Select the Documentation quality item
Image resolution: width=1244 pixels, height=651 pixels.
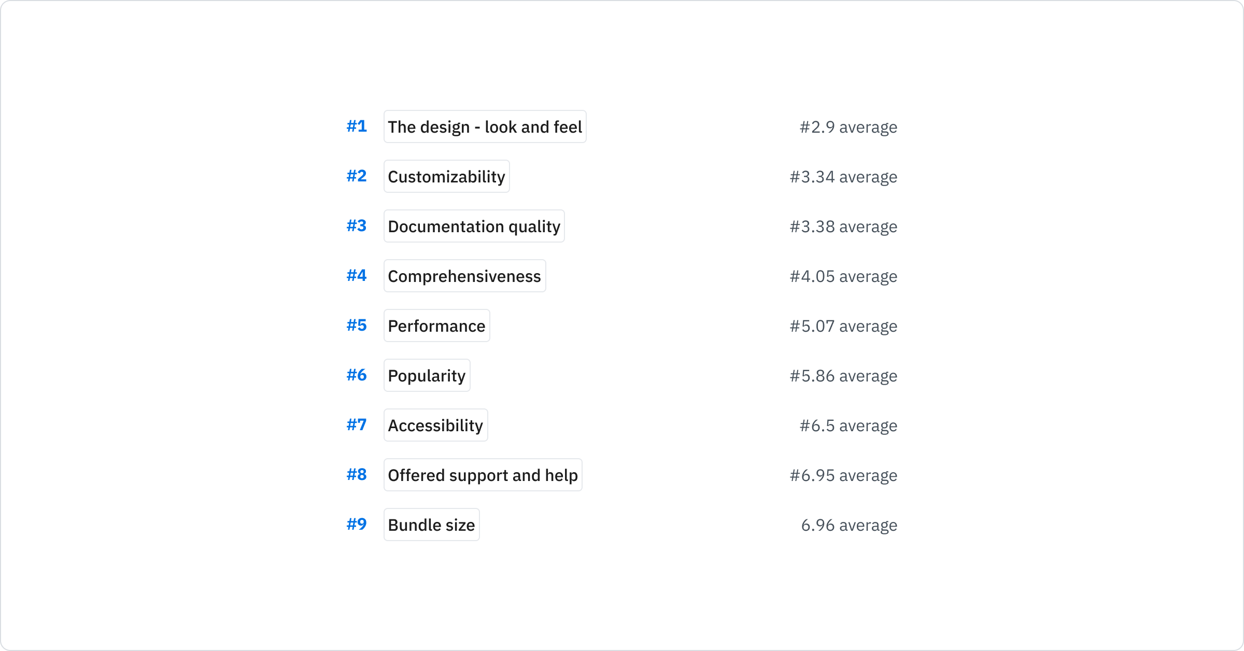(x=474, y=226)
